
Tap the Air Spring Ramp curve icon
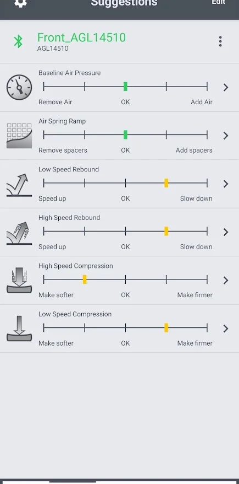19,136
